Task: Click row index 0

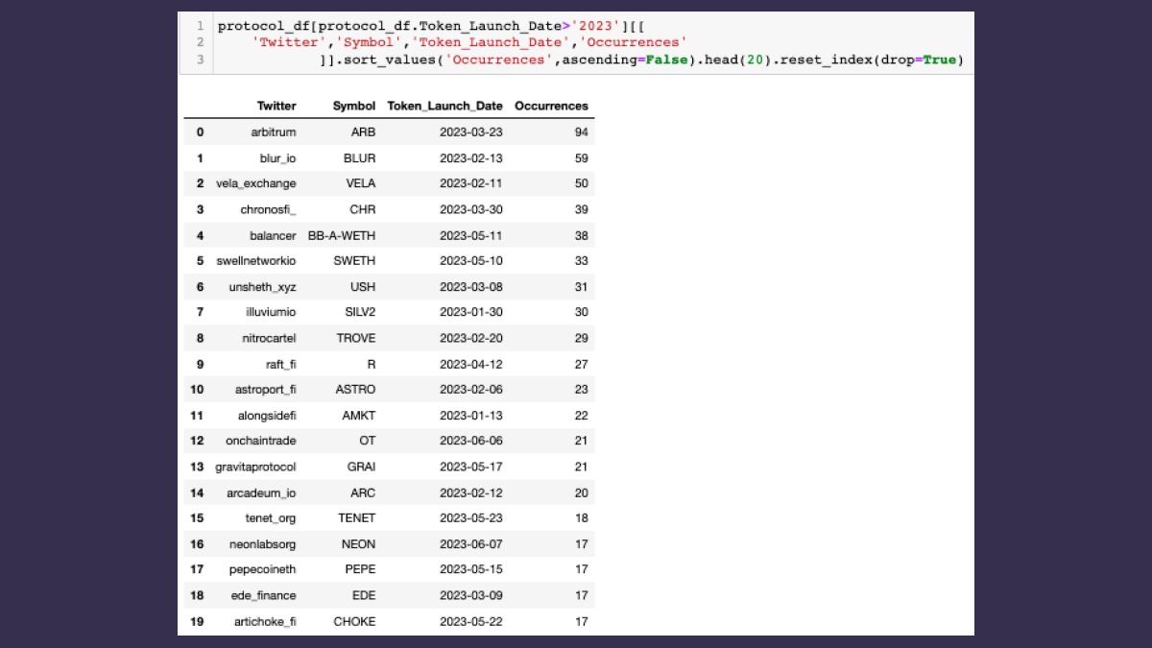Action: [x=200, y=132]
